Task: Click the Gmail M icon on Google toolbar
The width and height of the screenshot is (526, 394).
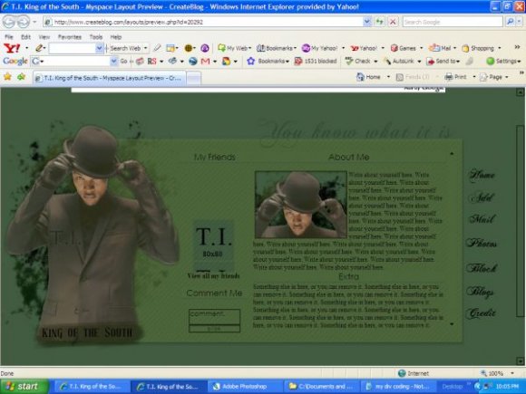Action: (205, 61)
